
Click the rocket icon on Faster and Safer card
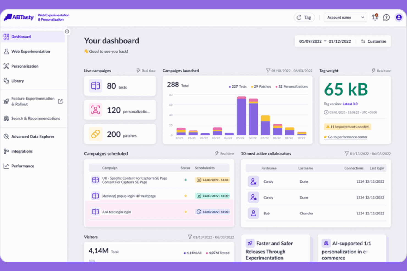click(x=250, y=243)
